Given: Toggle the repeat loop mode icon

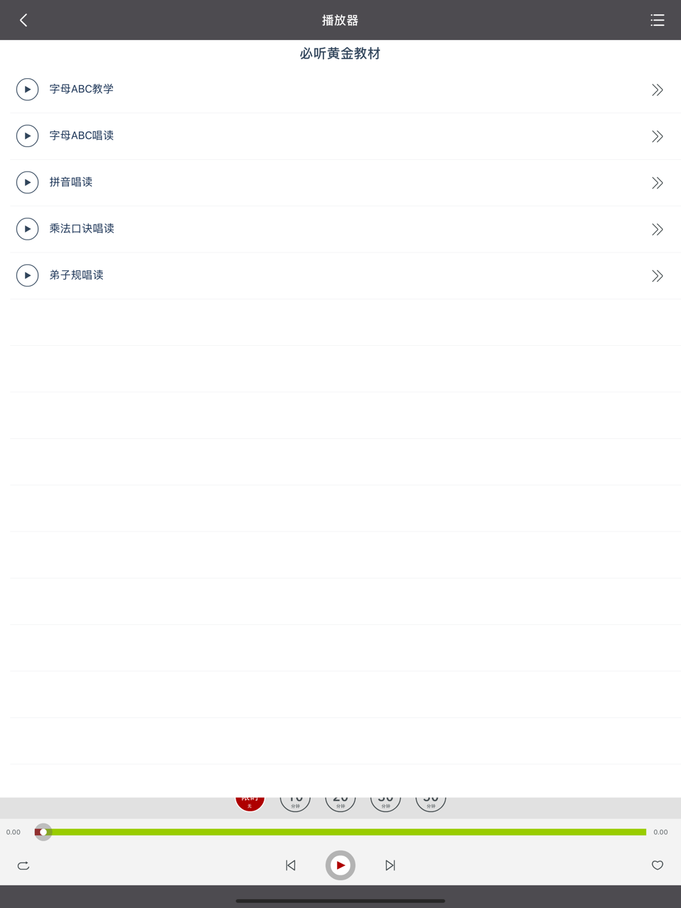Looking at the screenshot, I should coord(23,865).
